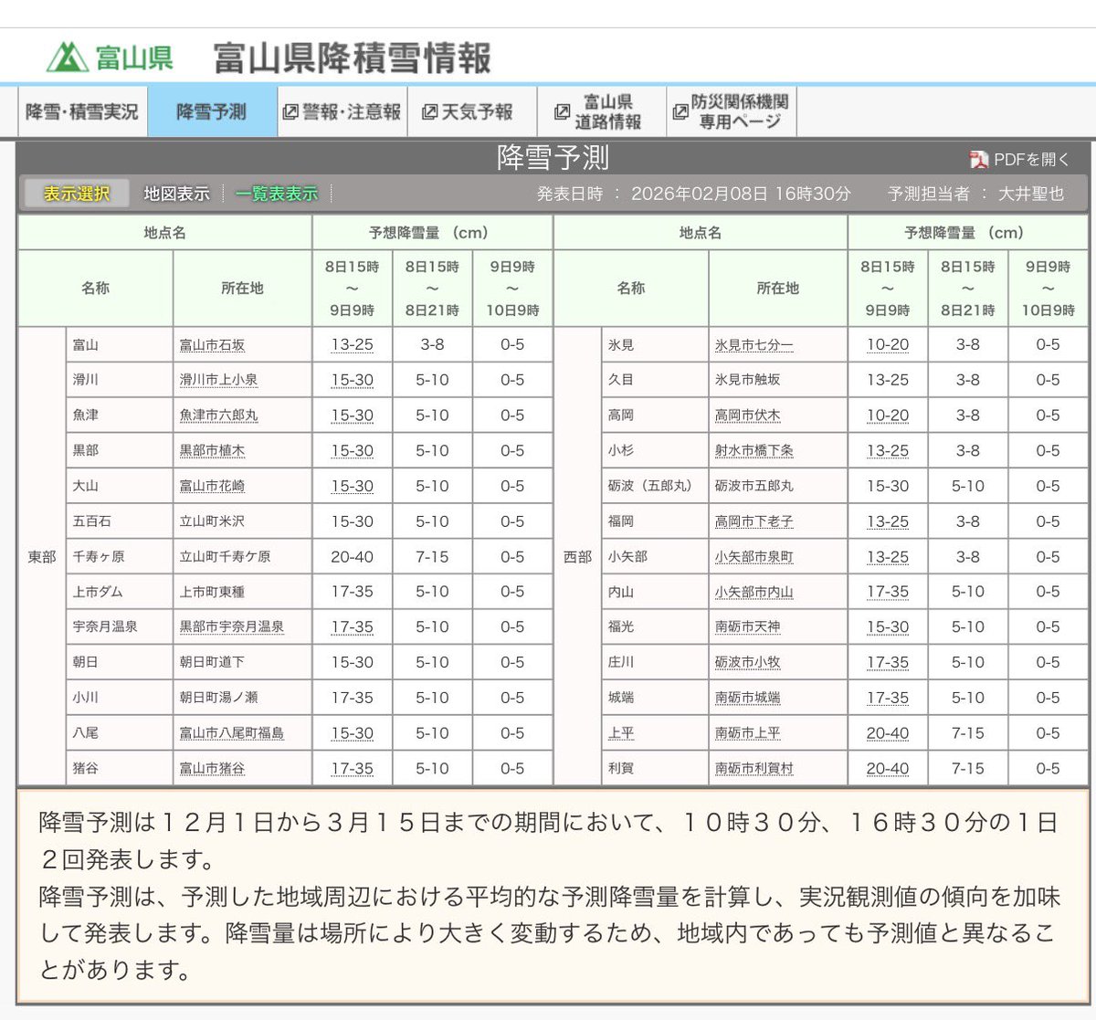Click external link icon on 防災関係機関専用ページ

[680, 110]
